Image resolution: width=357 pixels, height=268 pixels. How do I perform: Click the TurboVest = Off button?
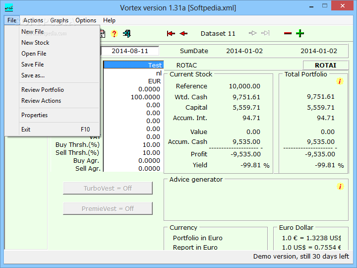pos(108,188)
